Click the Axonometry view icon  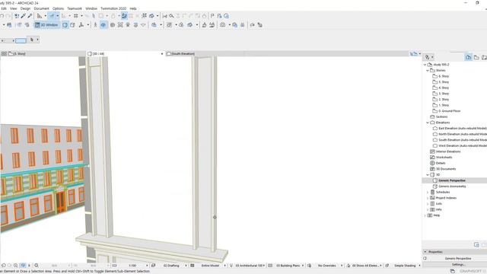click(72, 25)
